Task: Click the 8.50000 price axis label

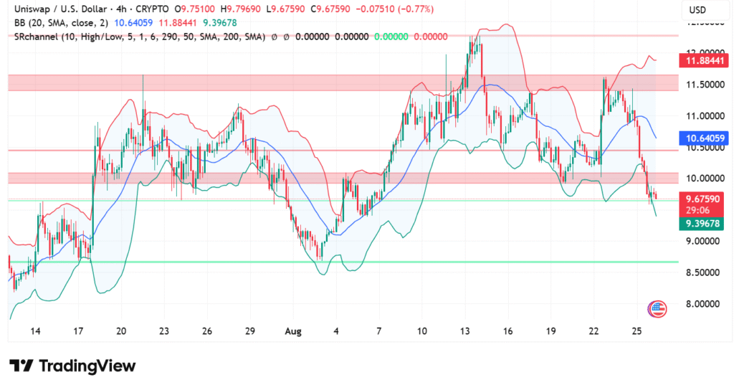Action: [x=702, y=272]
